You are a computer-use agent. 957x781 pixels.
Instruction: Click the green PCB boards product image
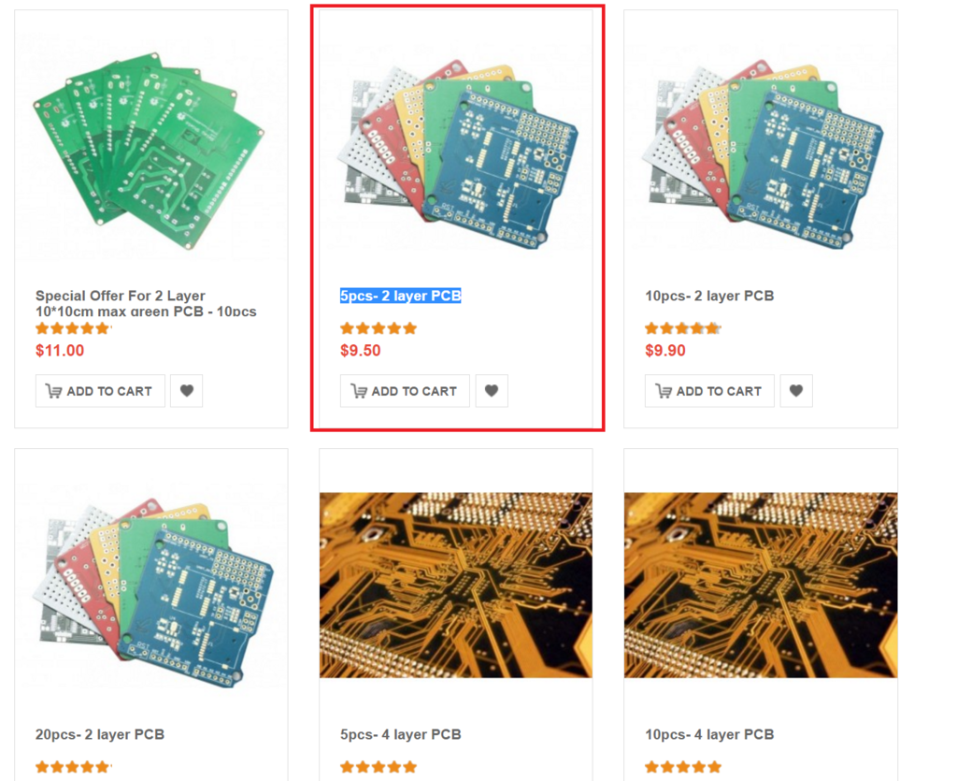[x=149, y=150]
